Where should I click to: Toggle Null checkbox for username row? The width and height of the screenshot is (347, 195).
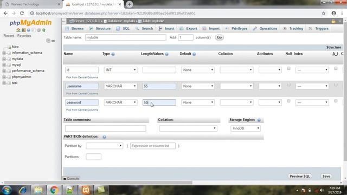tap(288, 84)
